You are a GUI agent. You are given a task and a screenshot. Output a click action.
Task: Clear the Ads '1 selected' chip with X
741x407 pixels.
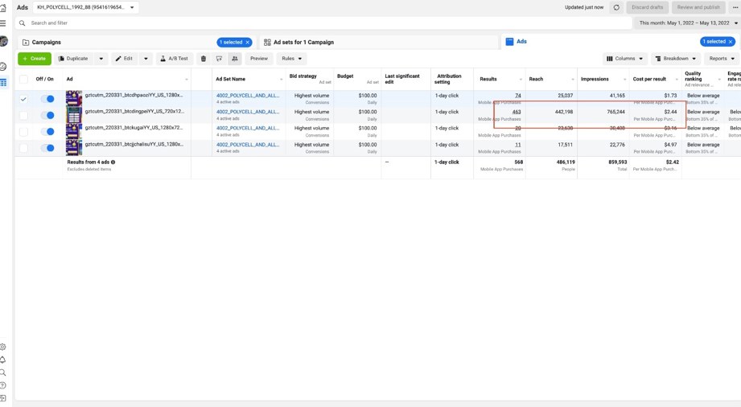point(730,42)
